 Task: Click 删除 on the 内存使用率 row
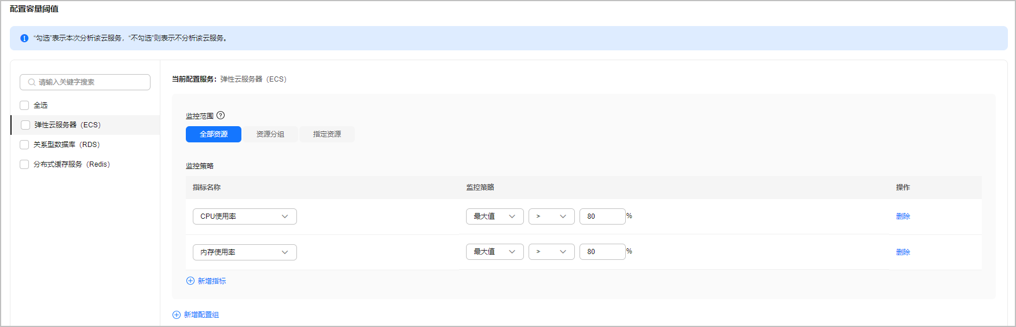[x=903, y=252]
